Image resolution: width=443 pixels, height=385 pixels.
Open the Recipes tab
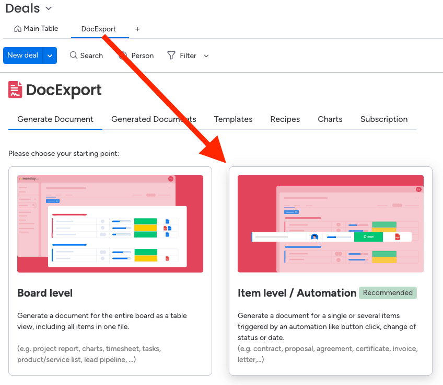285,119
